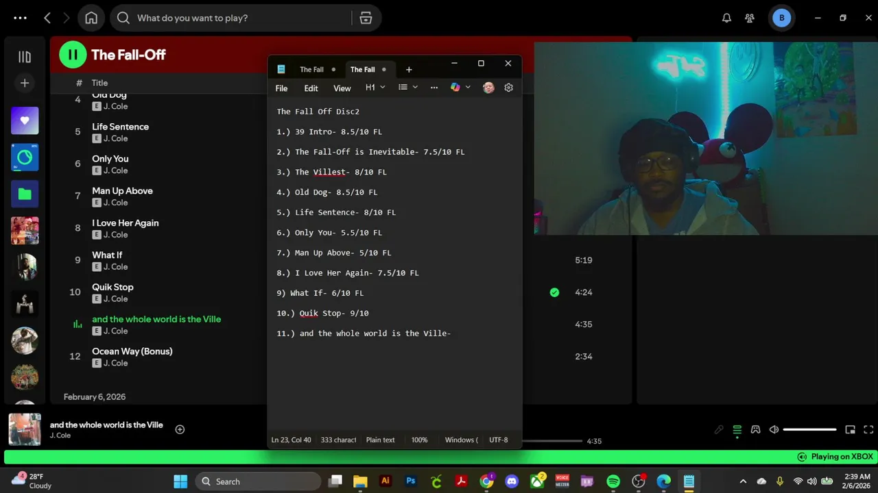Go back in Spotify navigation history
Image resolution: width=878 pixels, height=493 pixels.
point(47,18)
